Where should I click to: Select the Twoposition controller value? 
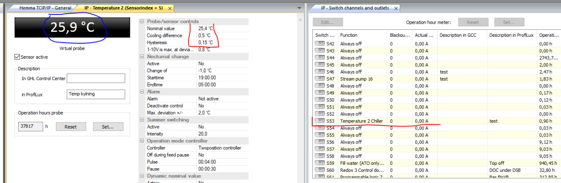coord(222,148)
